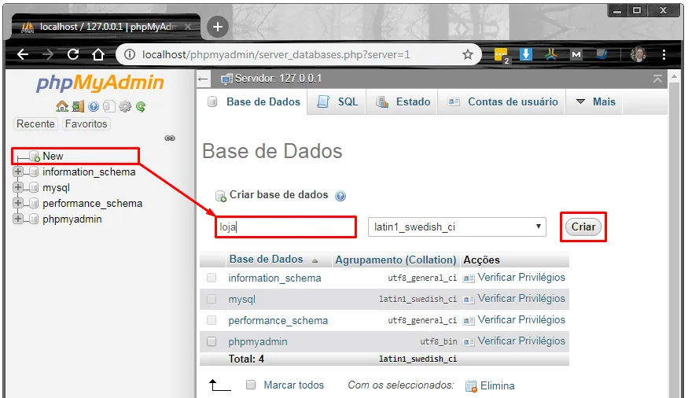The image size is (688, 398).
Task: Select the Favoritos tab in sidebar
Action: (86, 123)
